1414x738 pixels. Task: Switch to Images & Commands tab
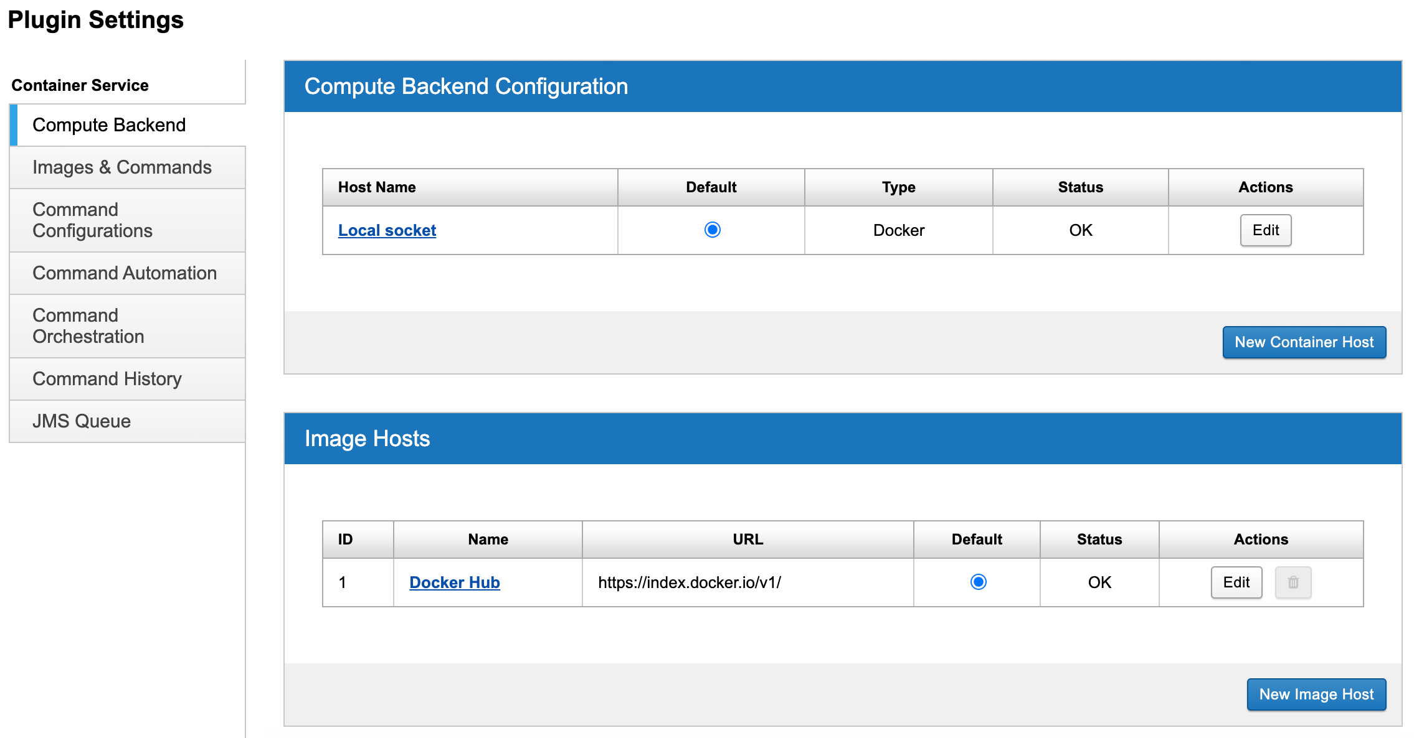[x=122, y=167]
